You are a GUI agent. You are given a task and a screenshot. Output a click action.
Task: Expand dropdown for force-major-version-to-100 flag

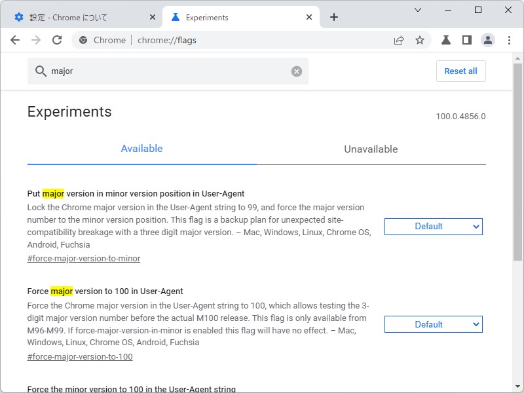coord(433,324)
